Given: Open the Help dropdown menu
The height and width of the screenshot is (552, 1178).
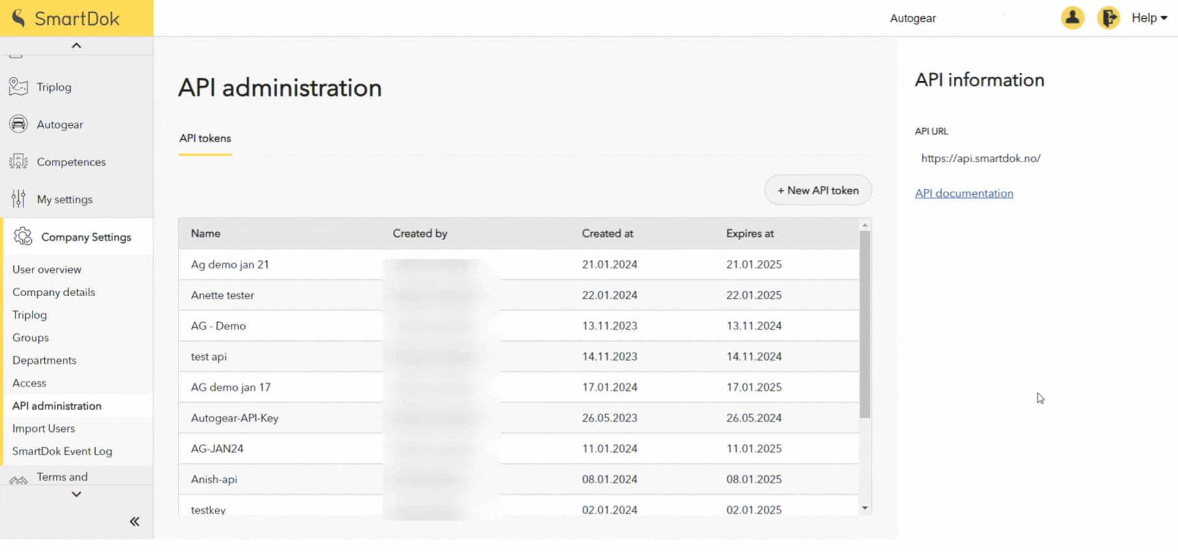Looking at the screenshot, I should (x=1149, y=18).
